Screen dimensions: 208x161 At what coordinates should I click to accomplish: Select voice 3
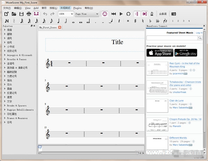184,21
